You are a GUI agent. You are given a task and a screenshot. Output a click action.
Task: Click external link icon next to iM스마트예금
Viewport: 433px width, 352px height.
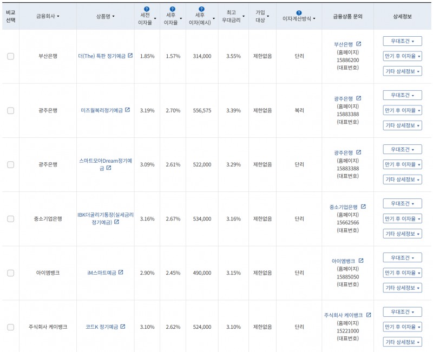pyautogui.click(x=121, y=273)
